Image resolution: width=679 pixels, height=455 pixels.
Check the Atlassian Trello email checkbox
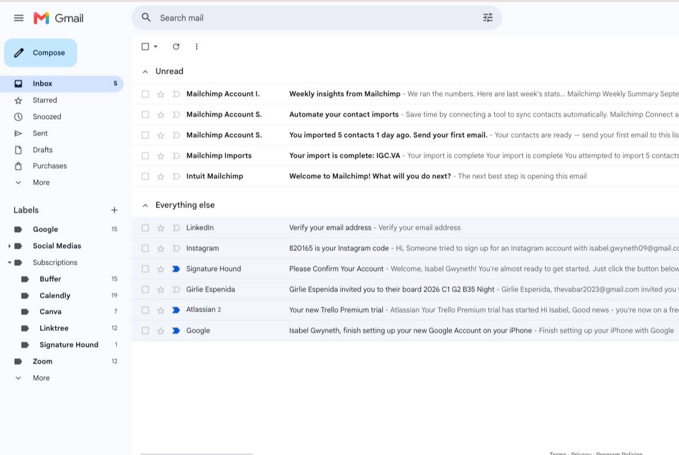pos(145,310)
